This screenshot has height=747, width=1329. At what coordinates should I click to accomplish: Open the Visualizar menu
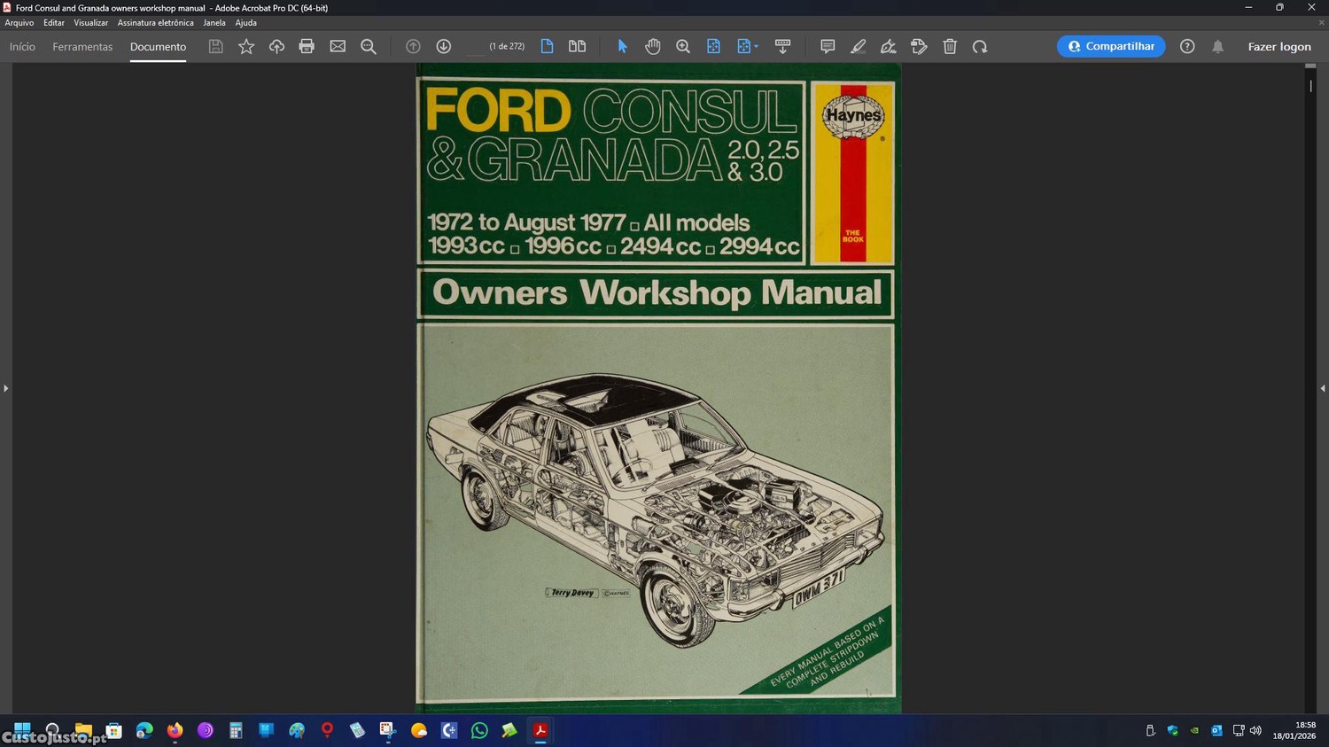(x=90, y=23)
